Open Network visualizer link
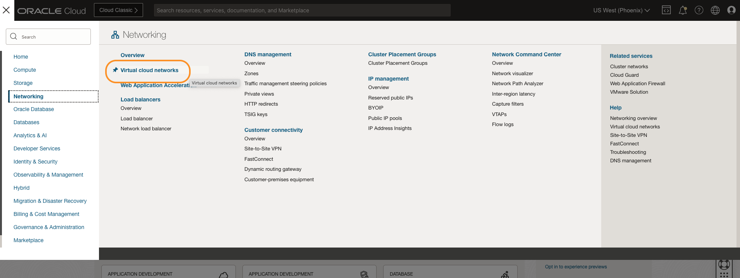This screenshot has width=740, height=278. (512, 73)
